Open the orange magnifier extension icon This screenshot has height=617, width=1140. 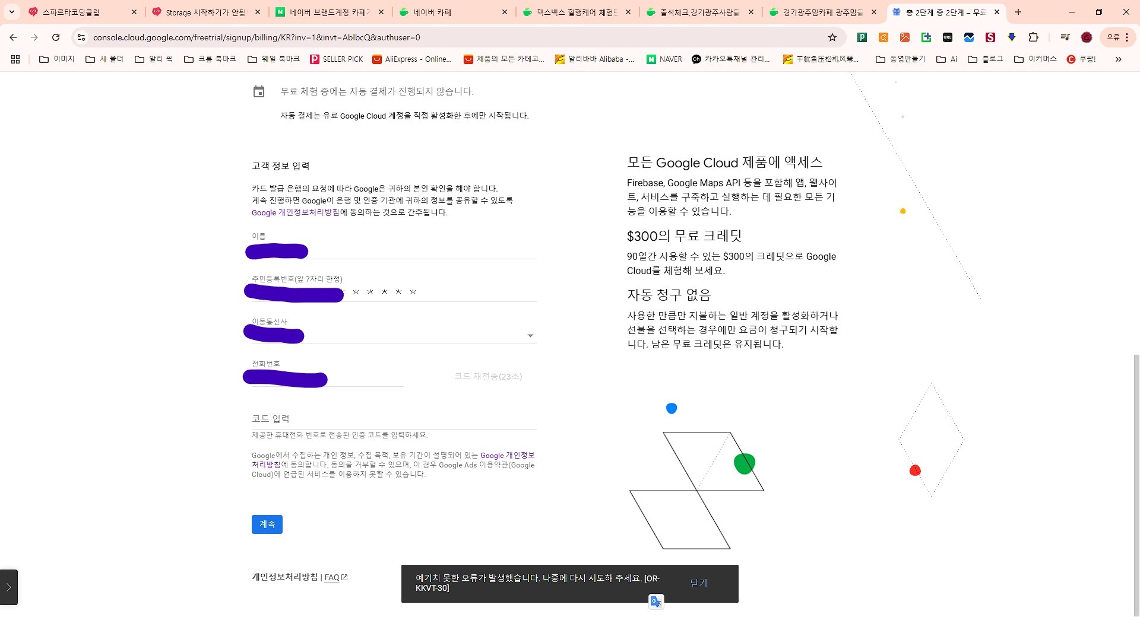point(883,37)
